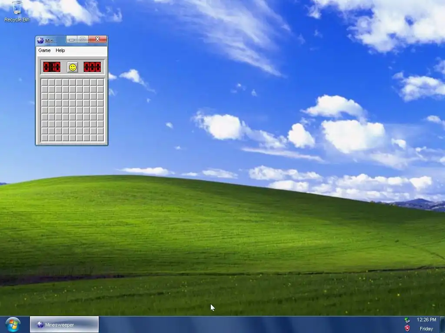Click the Show Desktop strip beside the clock
445x333 pixels.
[x=442, y=324]
